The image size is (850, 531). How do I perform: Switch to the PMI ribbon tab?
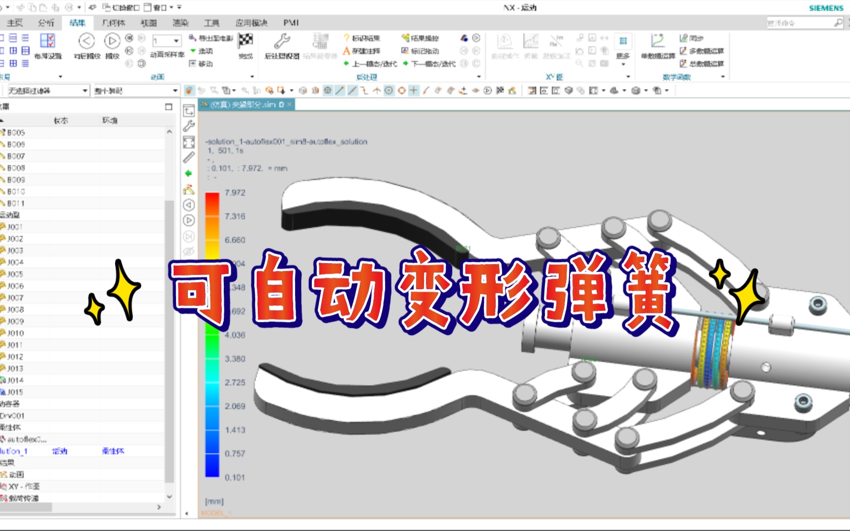click(x=290, y=23)
